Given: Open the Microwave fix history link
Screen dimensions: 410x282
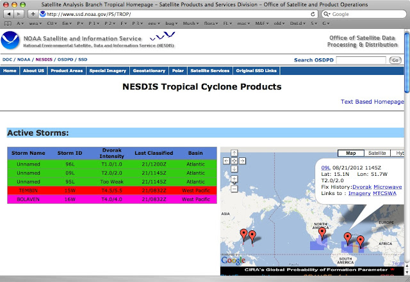Looking at the screenshot, I should tap(388, 187).
